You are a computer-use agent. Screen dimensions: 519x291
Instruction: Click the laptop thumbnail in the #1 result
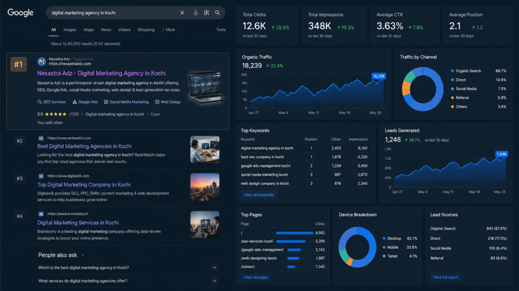click(x=205, y=87)
